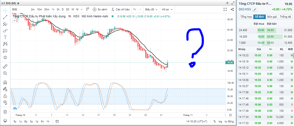Toggle tự động auto scale

pyautogui.click(x=229, y=122)
